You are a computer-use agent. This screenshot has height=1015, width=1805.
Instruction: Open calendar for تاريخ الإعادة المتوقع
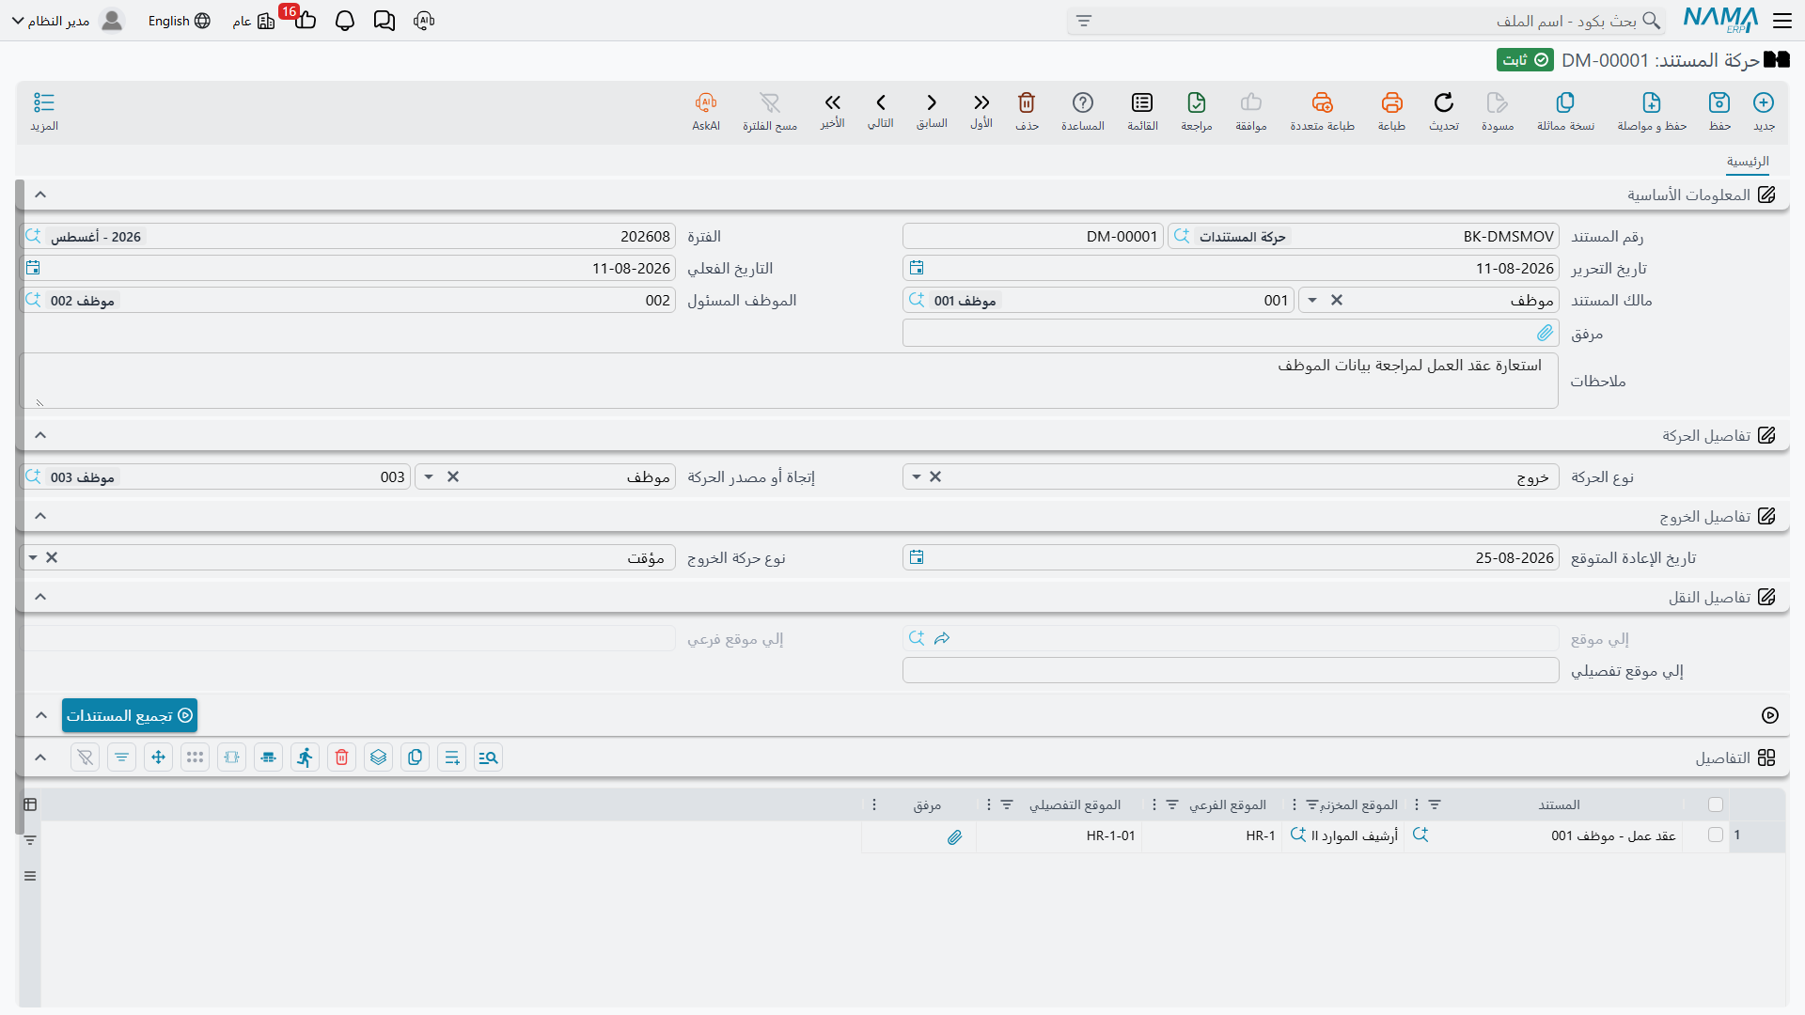click(917, 557)
